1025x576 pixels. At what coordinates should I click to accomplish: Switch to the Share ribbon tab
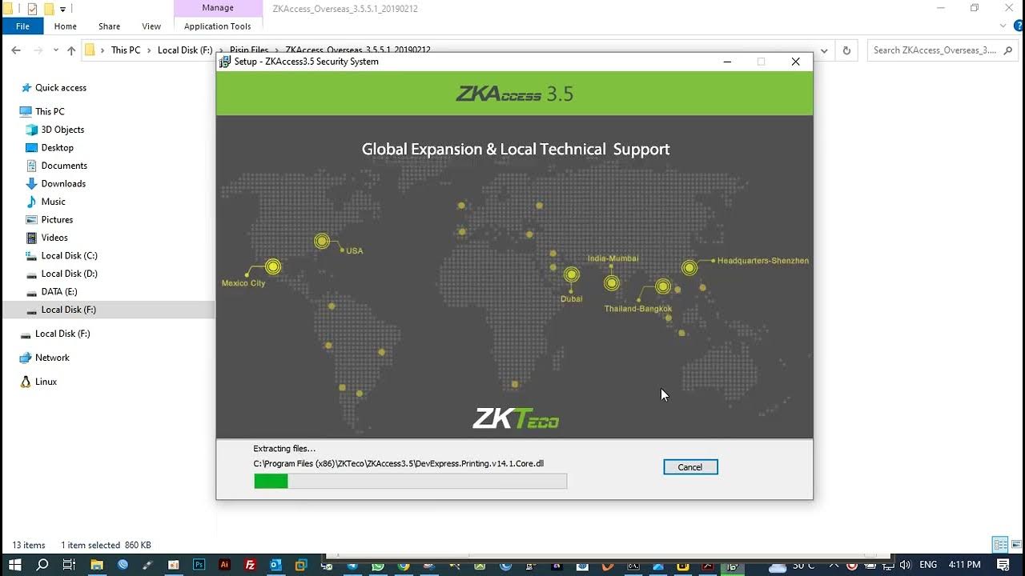pos(109,26)
